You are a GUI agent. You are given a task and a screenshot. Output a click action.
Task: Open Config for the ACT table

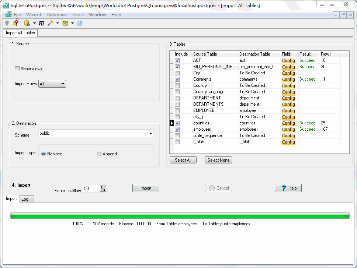coord(288,60)
